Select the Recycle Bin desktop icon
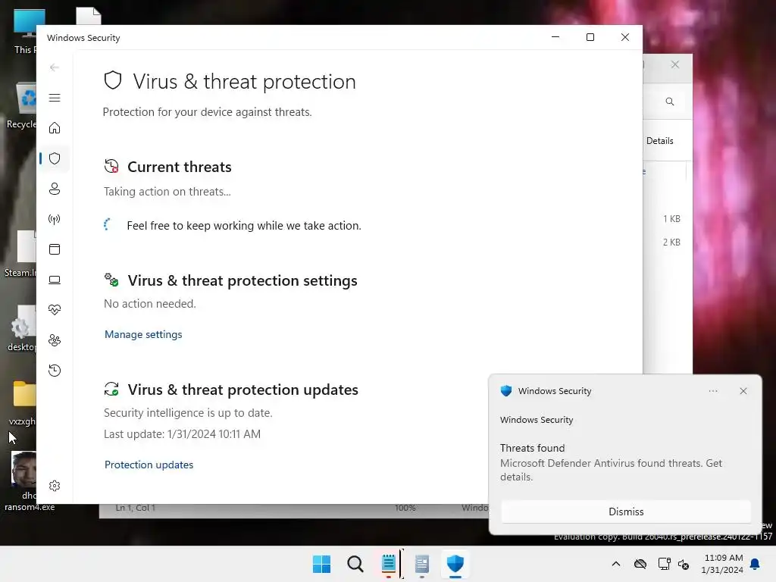Image resolution: width=776 pixels, height=582 pixels. point(22,105)
